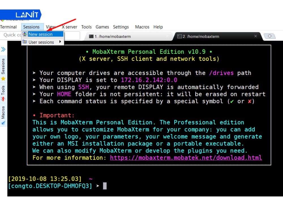Click the New session monitor icon
283x198 pixels.
[25, 34]
